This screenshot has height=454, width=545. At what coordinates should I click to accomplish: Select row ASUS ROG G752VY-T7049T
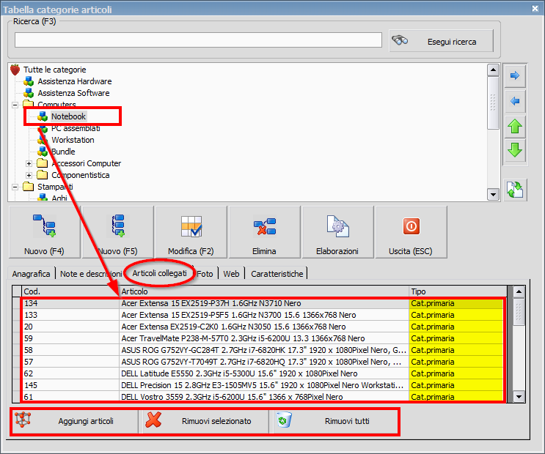tap(263, 362)
